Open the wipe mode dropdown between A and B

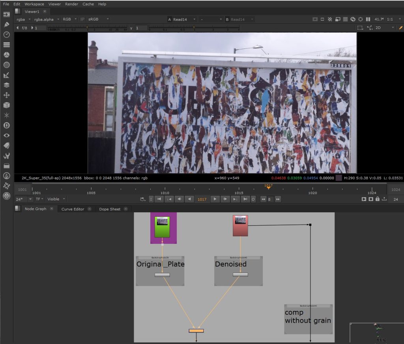click(x=211, y=19)
